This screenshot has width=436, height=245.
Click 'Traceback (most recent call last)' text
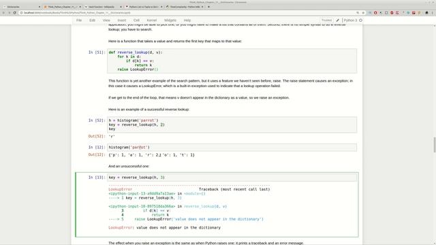234,189
